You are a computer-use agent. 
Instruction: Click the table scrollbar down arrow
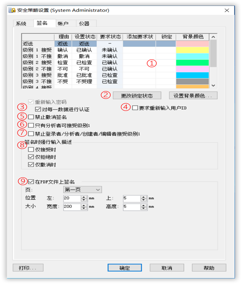tap(213, 85)
